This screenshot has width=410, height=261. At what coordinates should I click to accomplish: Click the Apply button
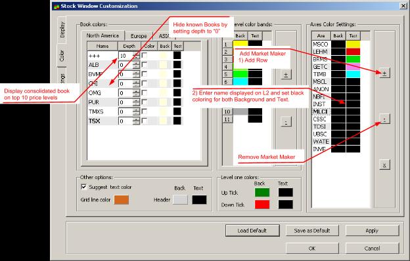(372, 230)
